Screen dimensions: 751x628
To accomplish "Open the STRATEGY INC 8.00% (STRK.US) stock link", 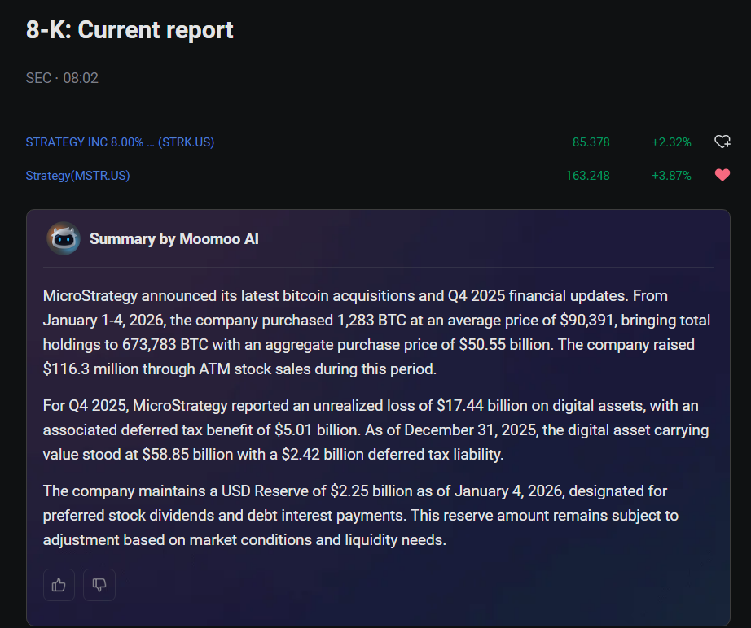I will pyautogui.click(x=120, y=142).
